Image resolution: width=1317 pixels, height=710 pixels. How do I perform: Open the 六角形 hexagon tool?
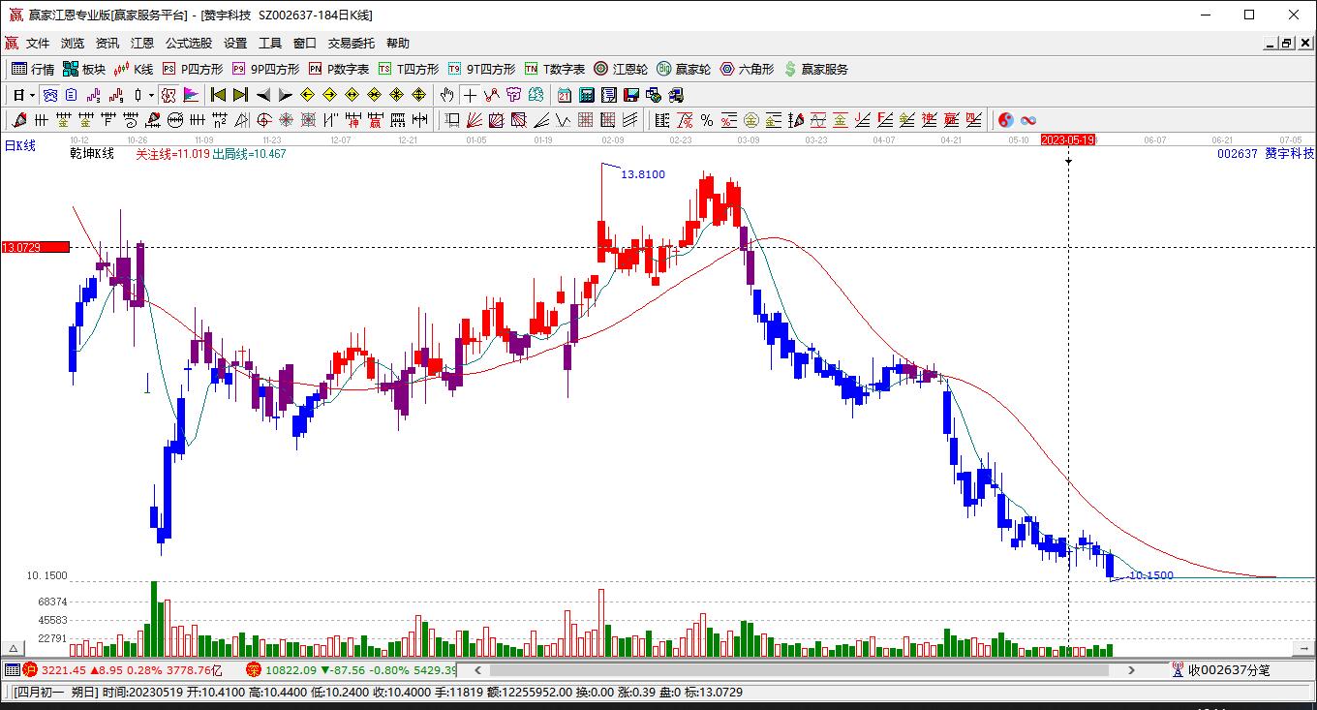[747, 69]
